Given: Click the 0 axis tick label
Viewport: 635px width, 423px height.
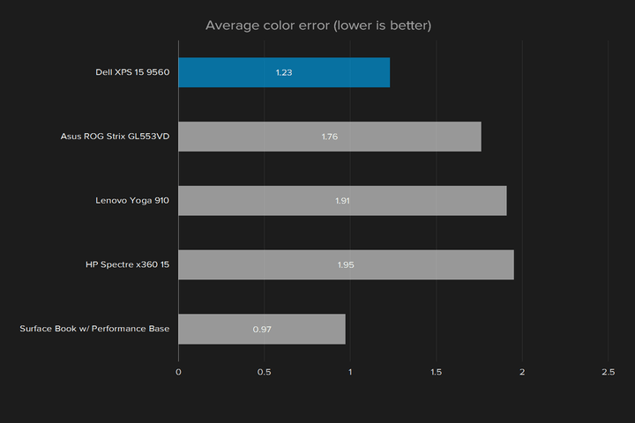Looking at the screenshot, I should point(178,372).
